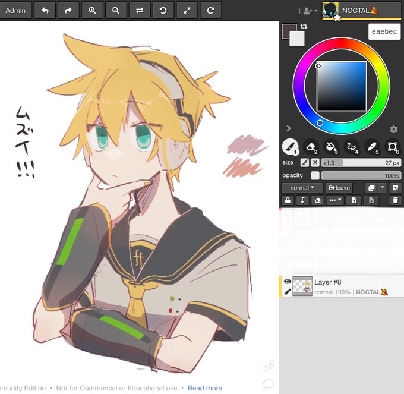This screenshot has width=404, height=394.
Task: Expand the color panel with chevron arrow
Action: 289,128
